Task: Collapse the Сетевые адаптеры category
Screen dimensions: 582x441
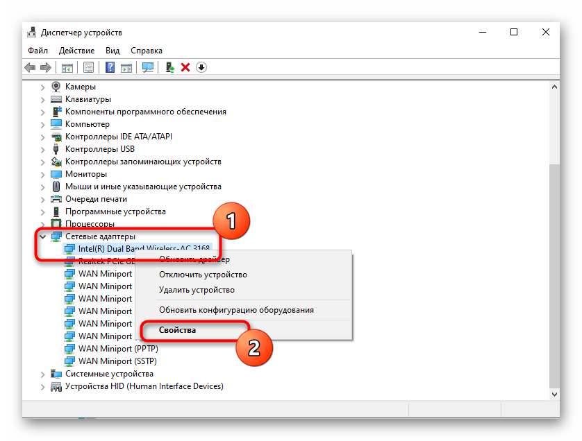Action: (x=43, y=237)
